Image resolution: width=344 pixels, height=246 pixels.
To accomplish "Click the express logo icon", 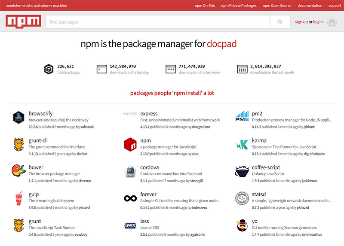I will tap(130, 113).
